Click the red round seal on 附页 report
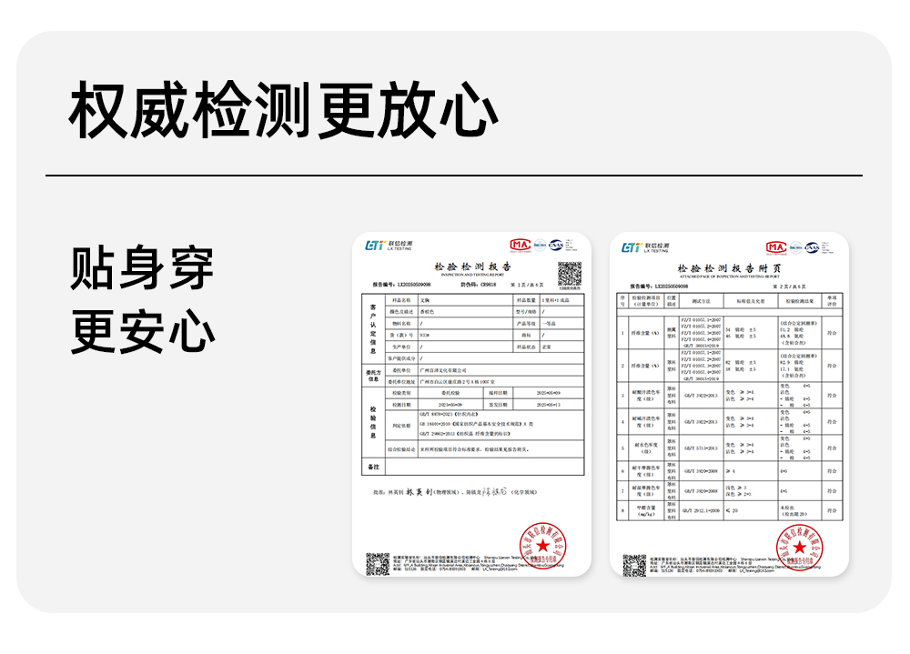910x654 pixels. click(800, 548)
